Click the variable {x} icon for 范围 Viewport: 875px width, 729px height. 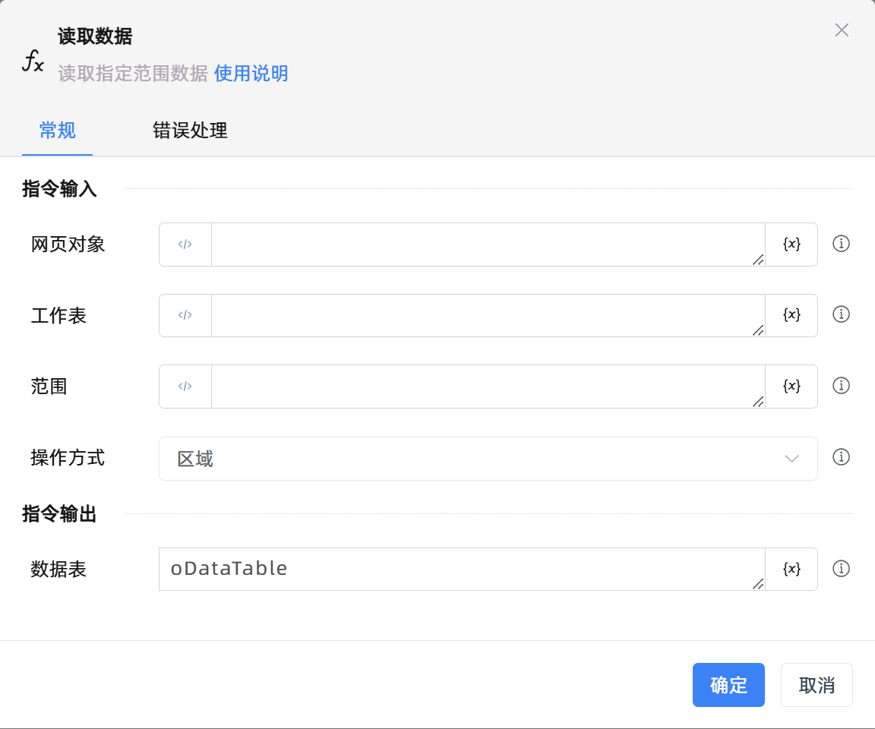(791, 386)
